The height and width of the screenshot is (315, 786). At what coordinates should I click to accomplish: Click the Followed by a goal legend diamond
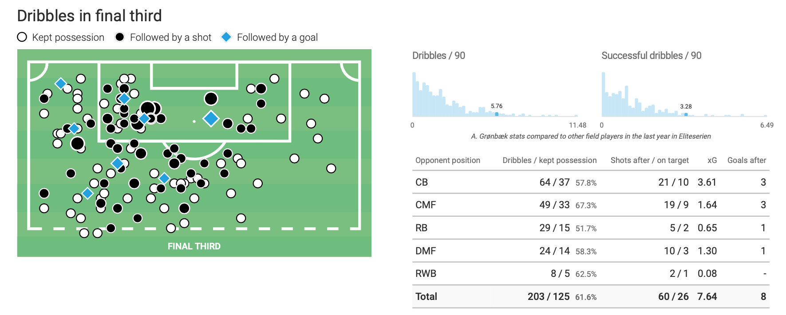click(x=226, y=37)
